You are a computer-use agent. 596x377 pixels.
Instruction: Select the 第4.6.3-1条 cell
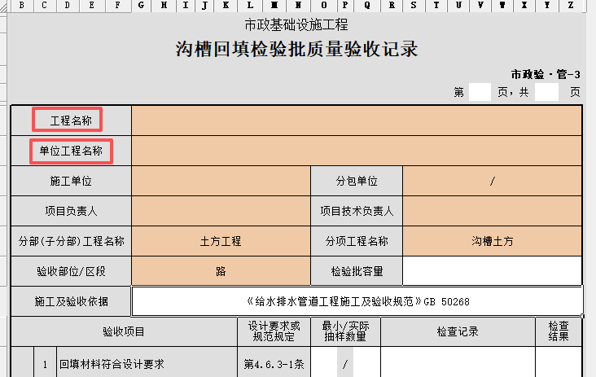click(x=274, y=365)
